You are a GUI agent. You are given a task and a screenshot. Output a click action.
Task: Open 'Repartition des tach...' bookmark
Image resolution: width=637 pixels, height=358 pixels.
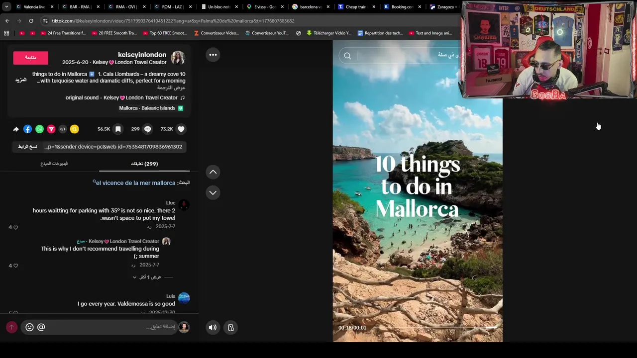pyautogui.click(x=380, y=33)
